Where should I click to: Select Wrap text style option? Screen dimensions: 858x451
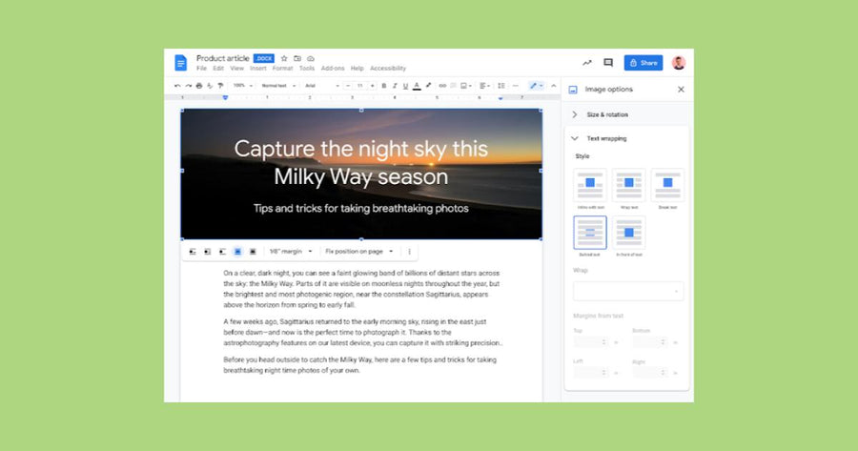tap(629, 185)
